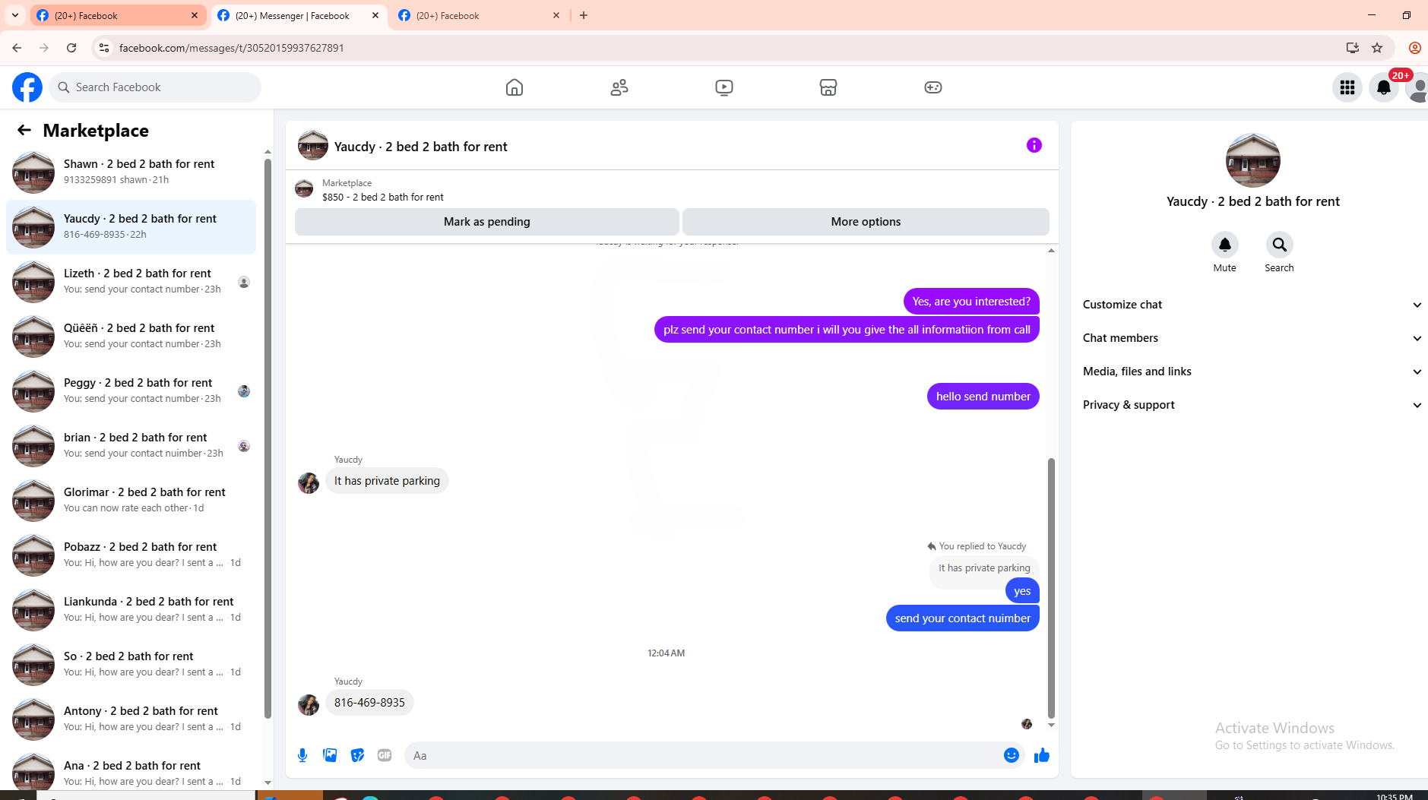Image resolution: width=1428 pixels, height=800 pixels.
Task: Mute this Yaucdy conversation
Action: [x=1225, y=245]
